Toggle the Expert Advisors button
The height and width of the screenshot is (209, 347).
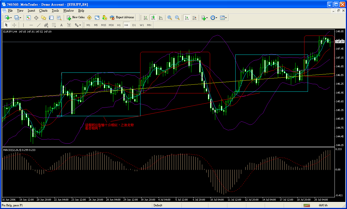click(x=122, y=17)
